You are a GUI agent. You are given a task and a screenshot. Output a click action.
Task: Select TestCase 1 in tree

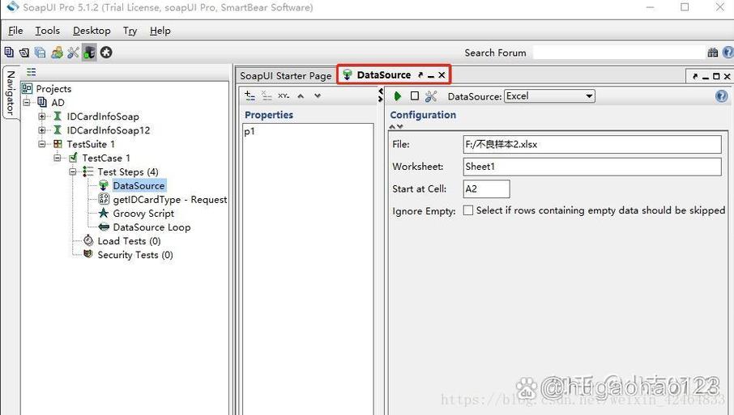pyautogui.click(x=106, y=158)
